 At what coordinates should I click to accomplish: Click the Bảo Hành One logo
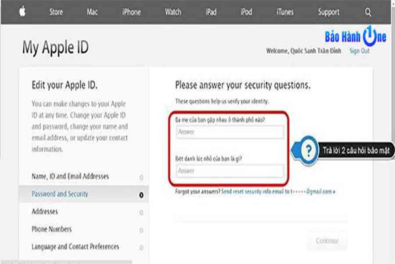(x=355, y=36)
